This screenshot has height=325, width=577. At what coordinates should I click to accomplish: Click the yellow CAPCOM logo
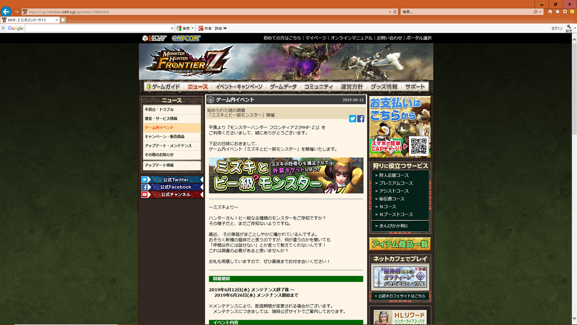[x=186, y=38]
